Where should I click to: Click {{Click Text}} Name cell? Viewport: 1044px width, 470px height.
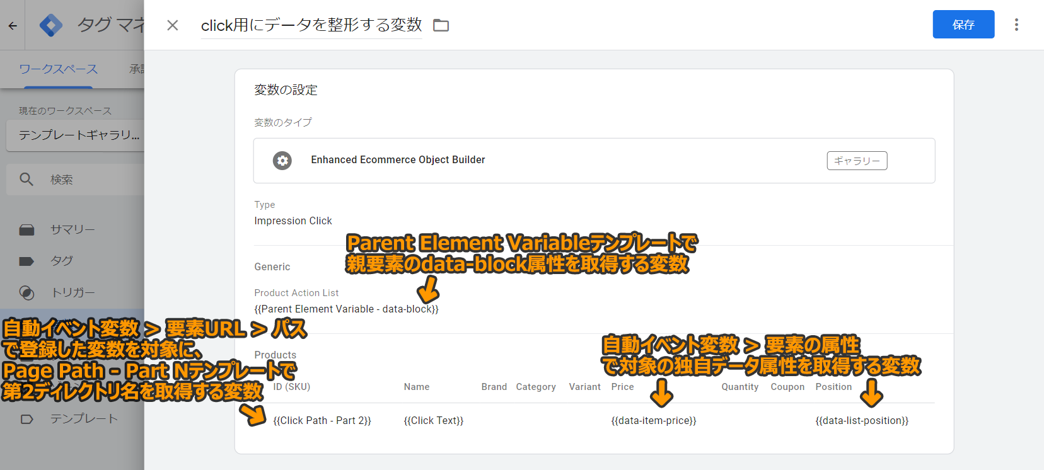(434, 421)
